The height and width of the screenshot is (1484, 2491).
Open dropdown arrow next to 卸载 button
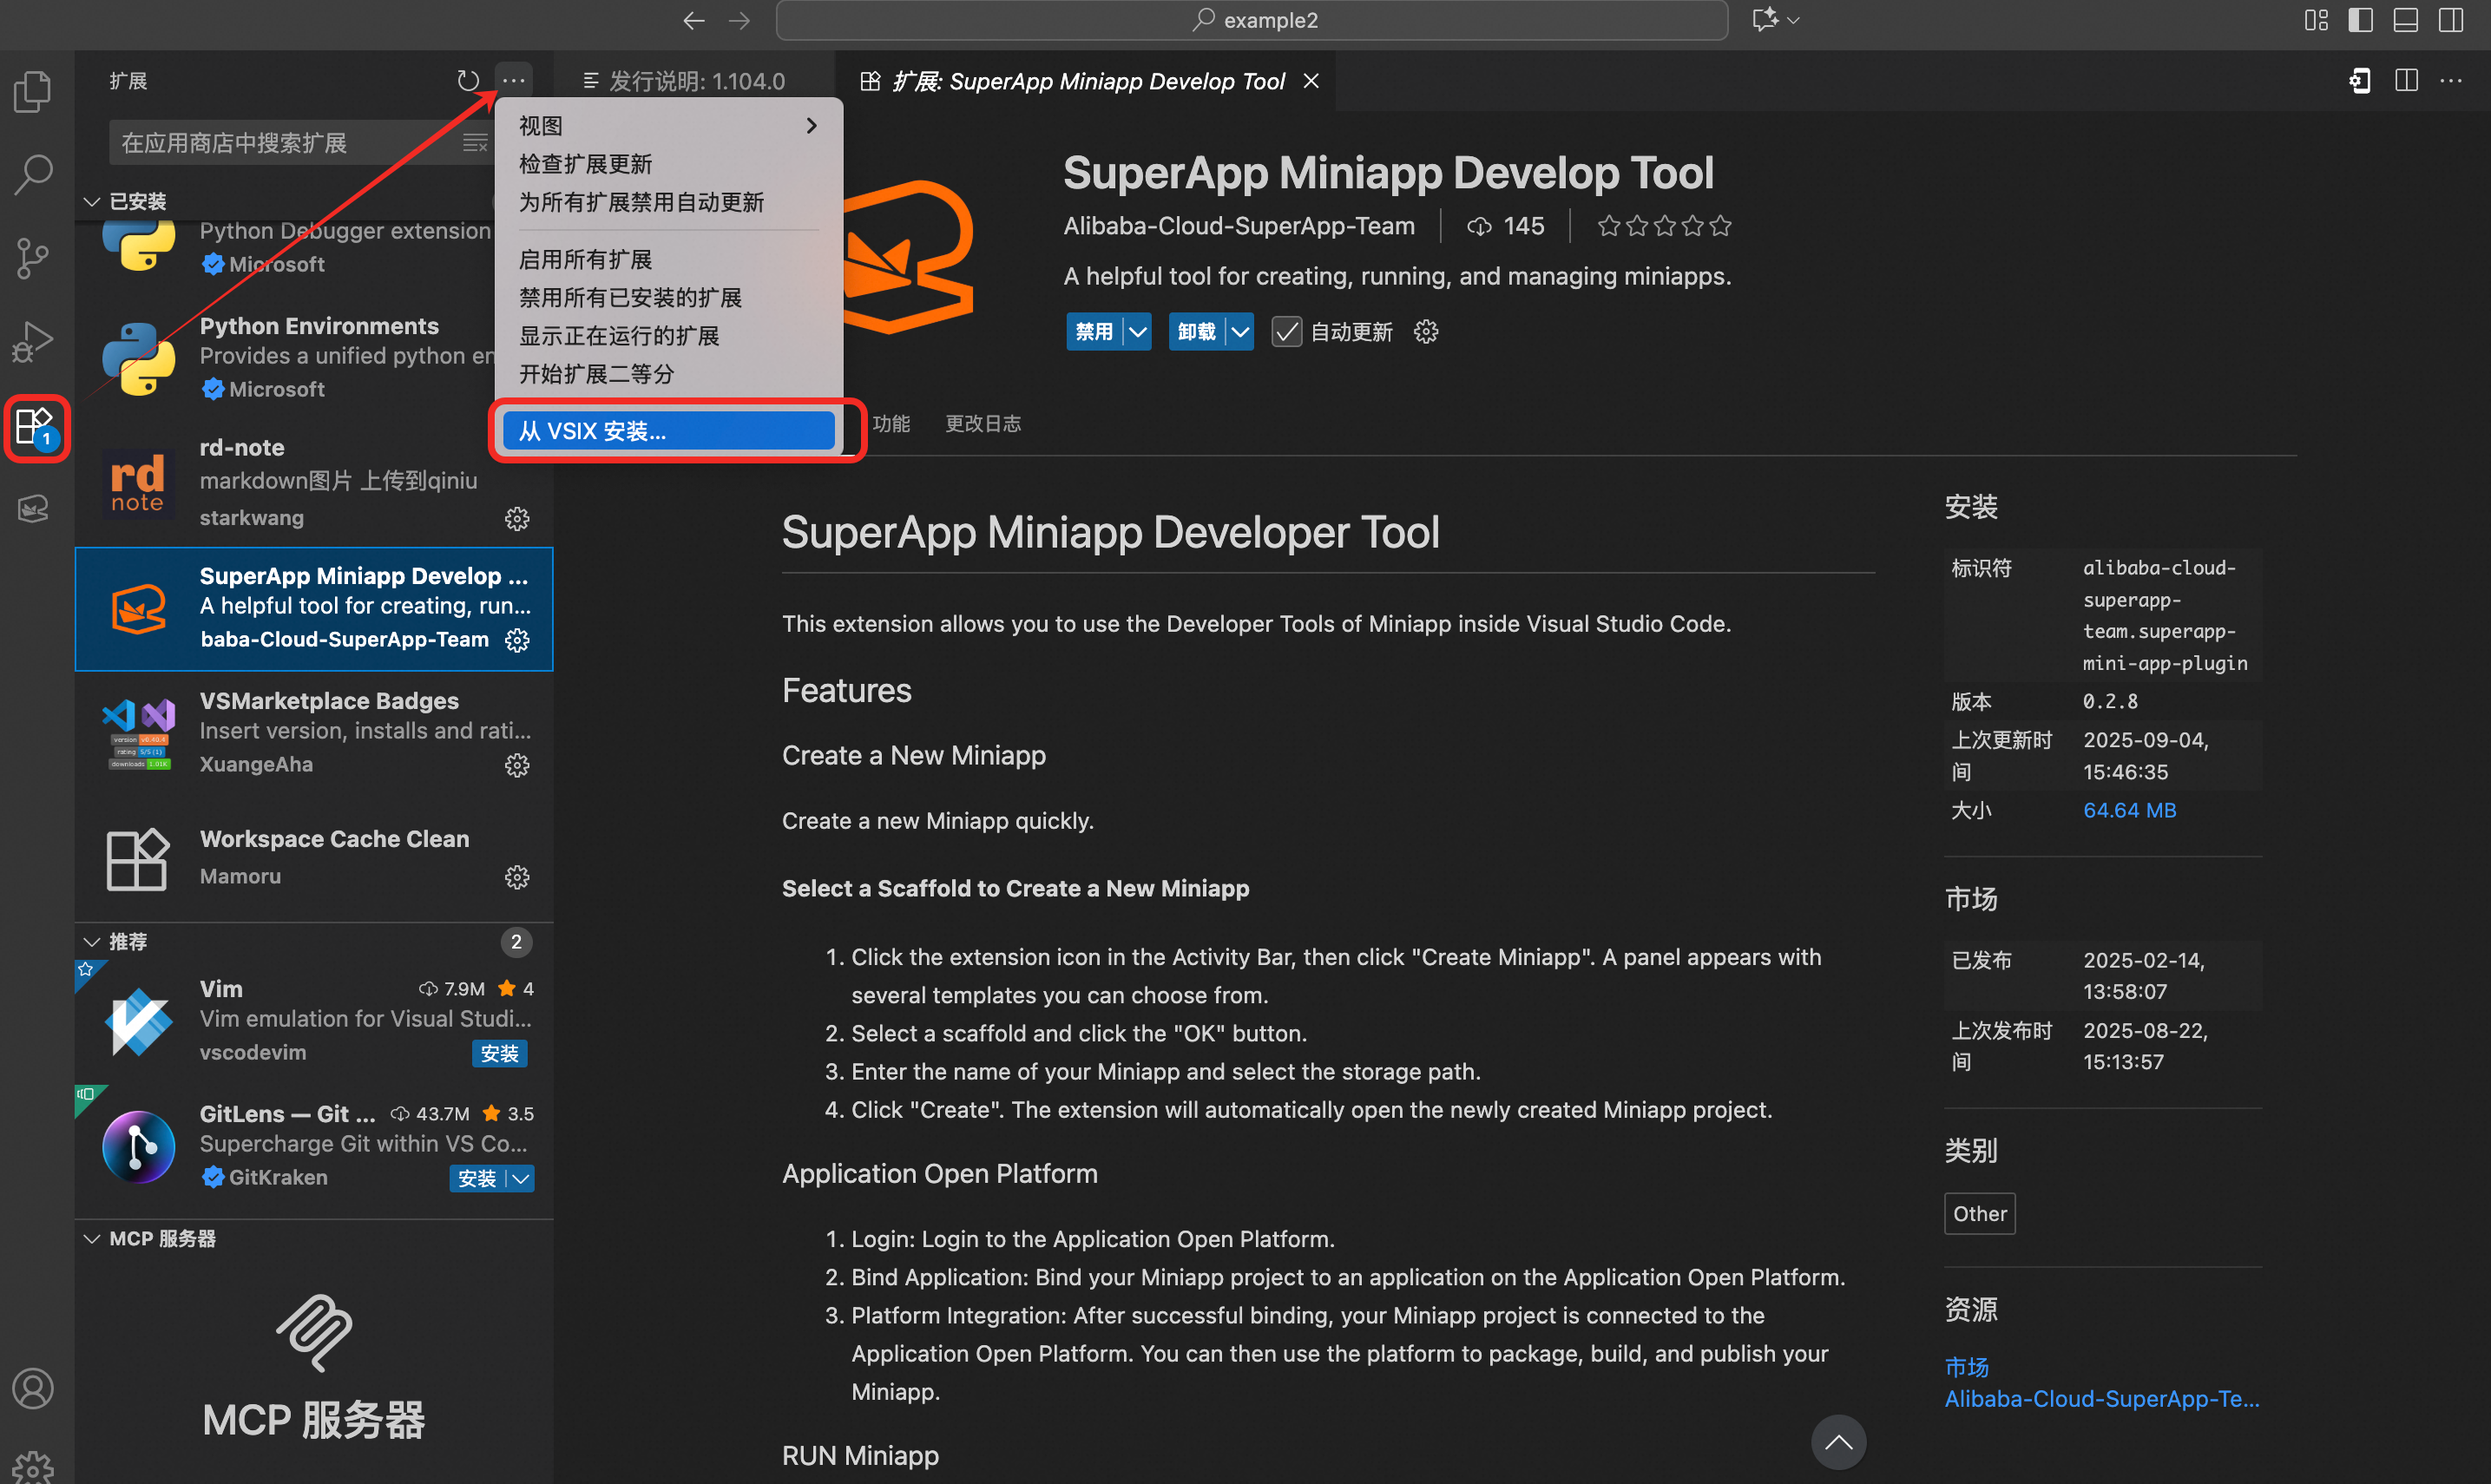(1240, 332)
